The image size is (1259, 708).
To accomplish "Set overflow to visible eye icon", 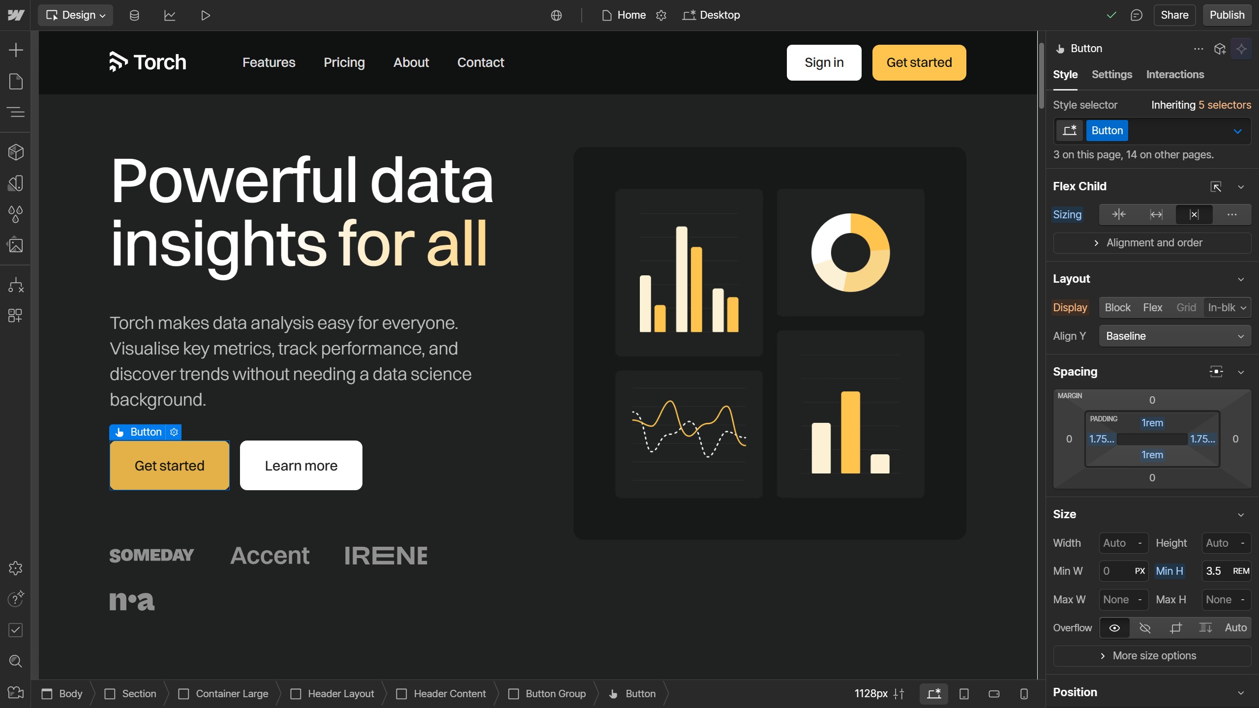I will click(1114, 628).
